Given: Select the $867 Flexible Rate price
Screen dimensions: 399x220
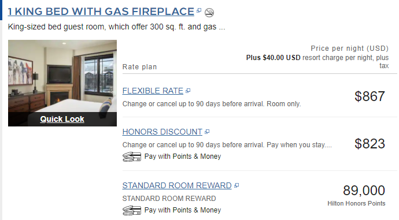Looking at the screenshot, I should [x=370, y=96].
